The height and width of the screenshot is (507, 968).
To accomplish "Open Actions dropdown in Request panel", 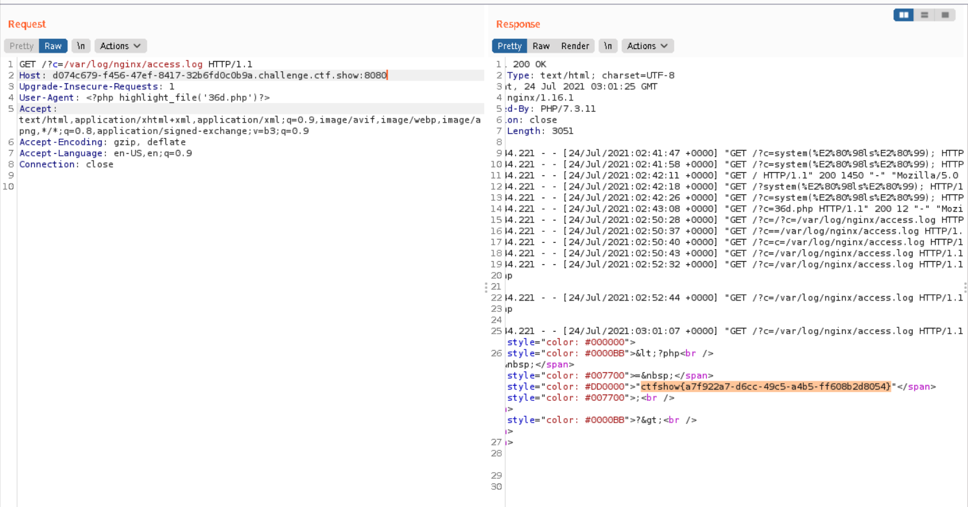I will click(x=120, y=46).
